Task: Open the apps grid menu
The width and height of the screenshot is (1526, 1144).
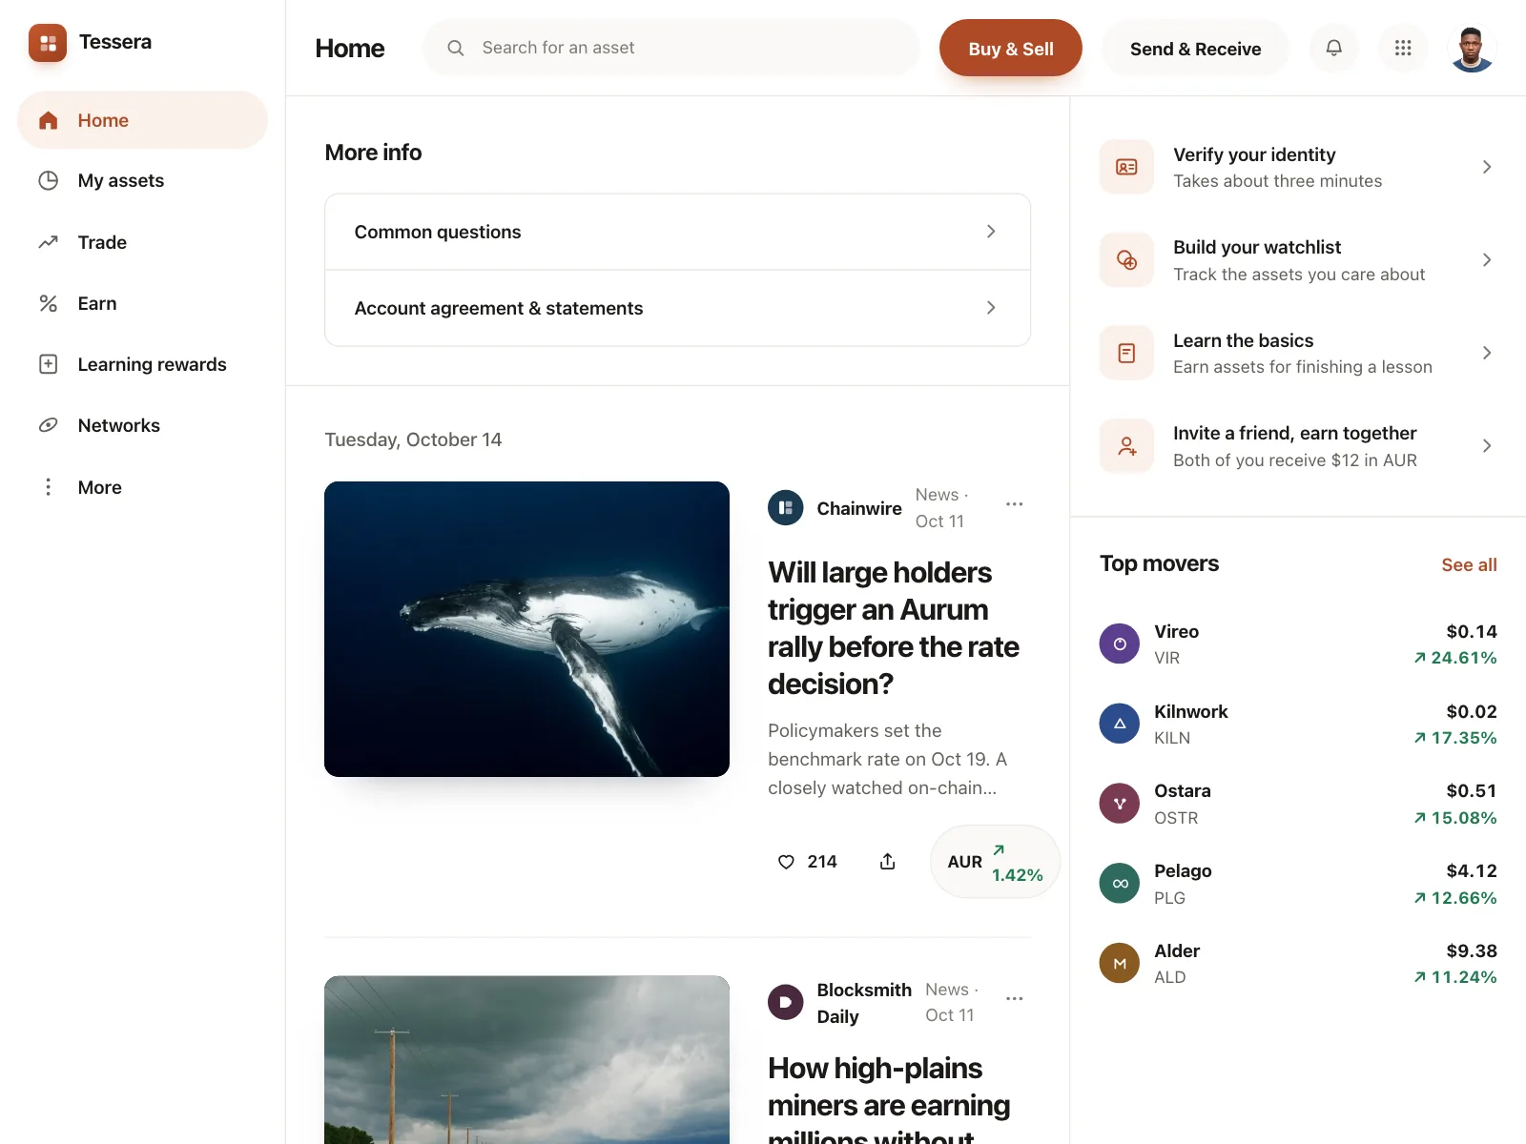Action: coord(1403,48)
